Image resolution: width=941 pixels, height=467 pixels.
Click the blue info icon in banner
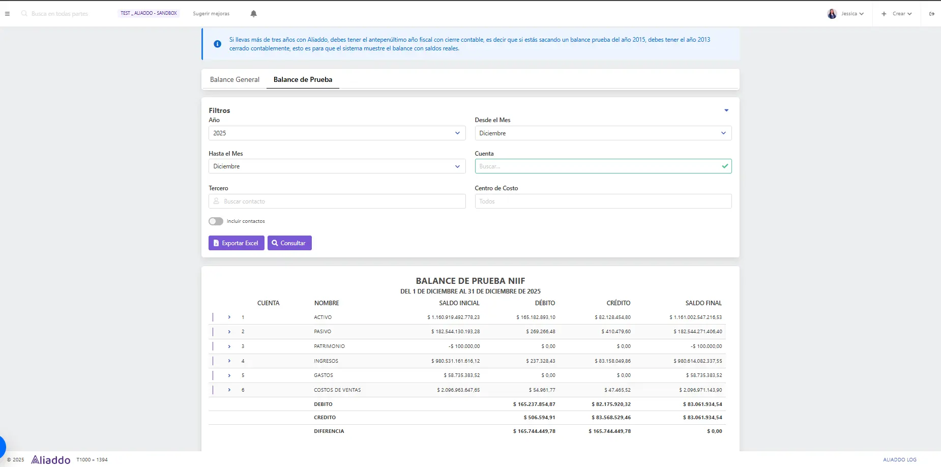[217, 44]
